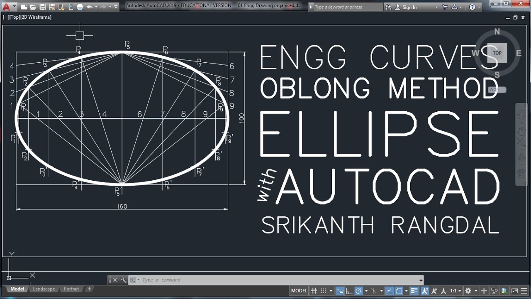Plot the drawing with the printer icon

click(80, 7)
